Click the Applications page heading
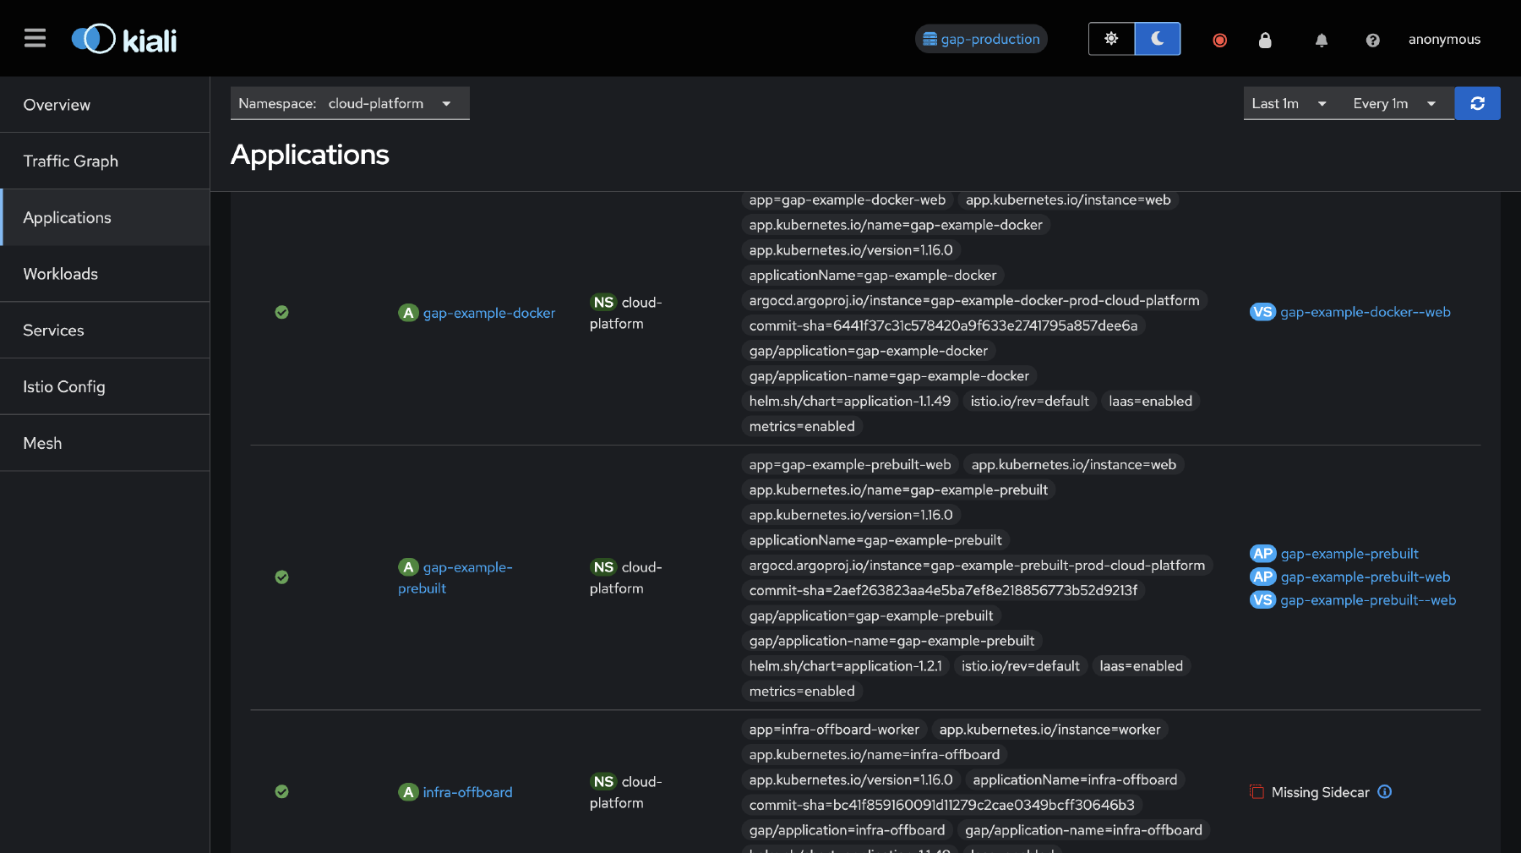This screenshot has height=853, width=1521. click(310, 155)
